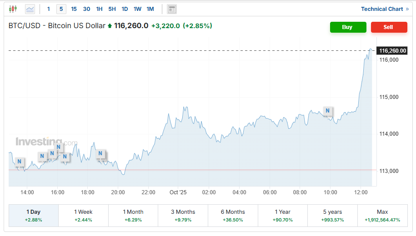Open the news marker near 19:00
The width and height of the screenshot is (416, 236).
(x=100, y=154)
